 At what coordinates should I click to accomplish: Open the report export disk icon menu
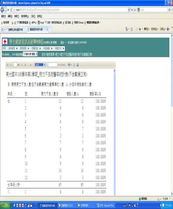click(70, 65)
